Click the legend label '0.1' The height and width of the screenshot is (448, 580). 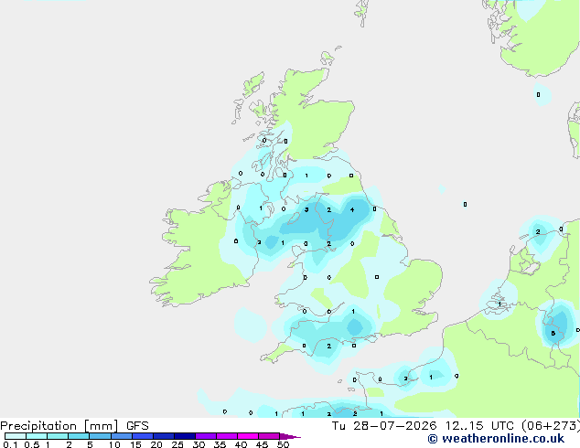[10, 444]
